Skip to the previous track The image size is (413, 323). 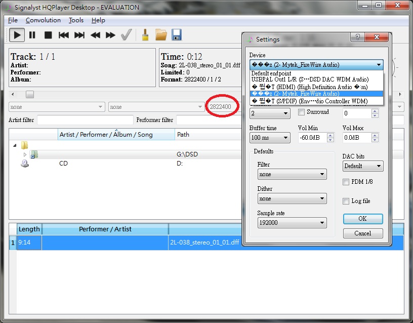point(63,35)
